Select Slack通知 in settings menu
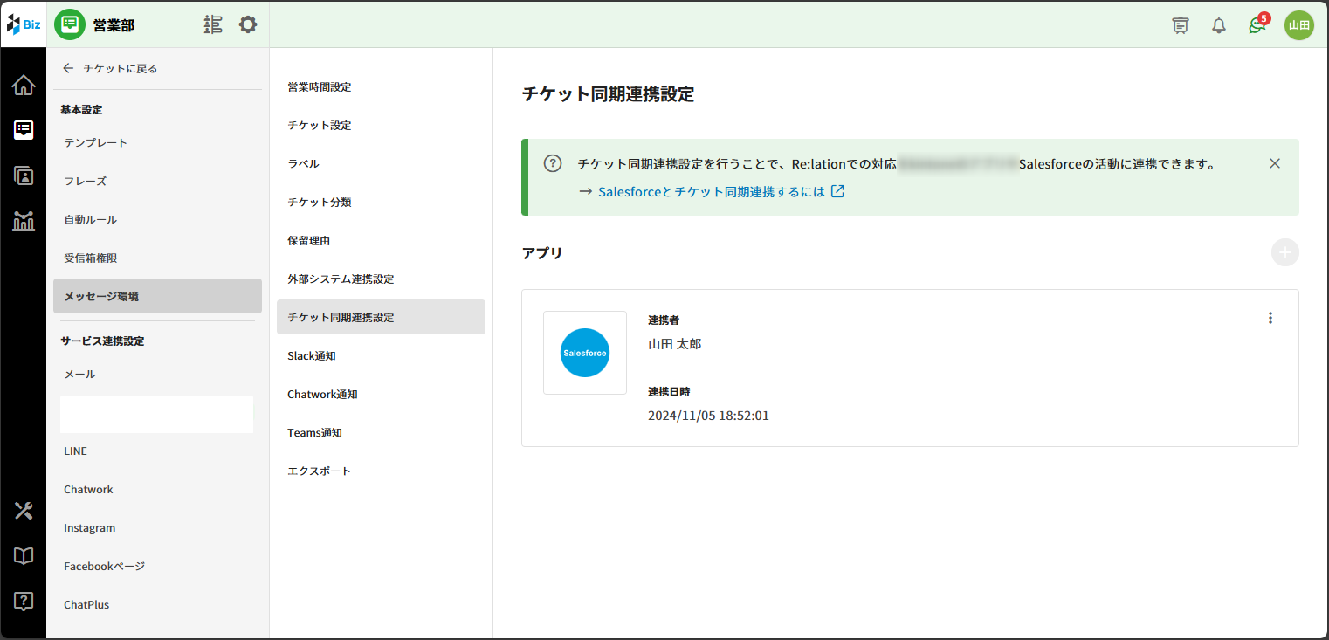Viewport: 1329px width, 640px height. (x=312, y=356)
